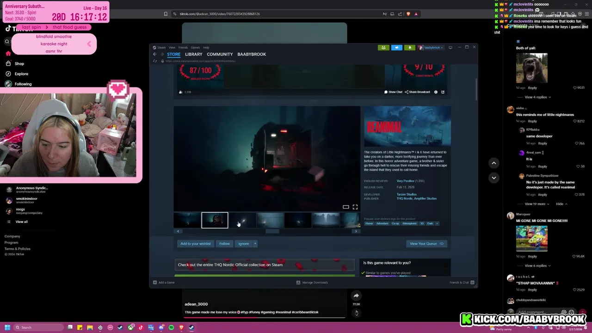This screenshot has height=333, width=592.
Task: Click Share Broadcast
Action: (418, 92)
